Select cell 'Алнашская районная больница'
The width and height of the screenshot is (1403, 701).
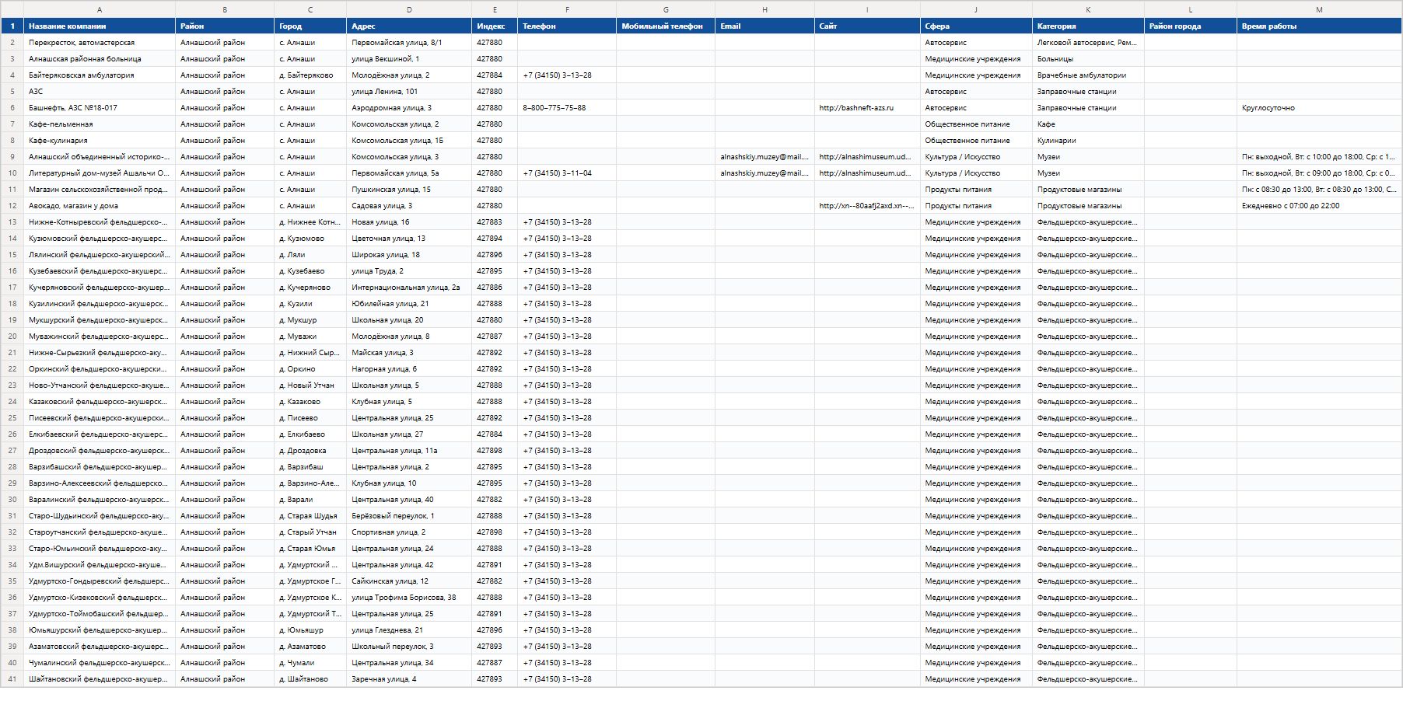100,59
